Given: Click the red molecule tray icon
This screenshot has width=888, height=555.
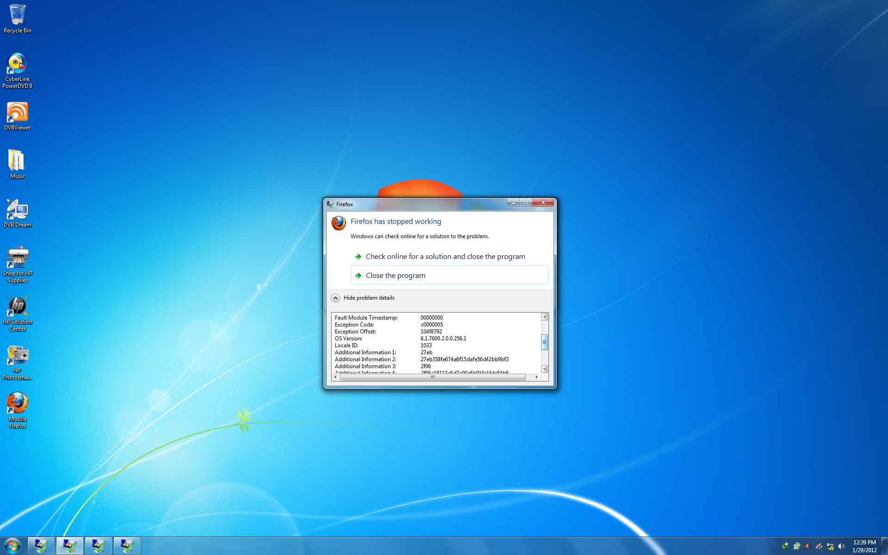Looking at the screenshot, I should click(819, 546).
